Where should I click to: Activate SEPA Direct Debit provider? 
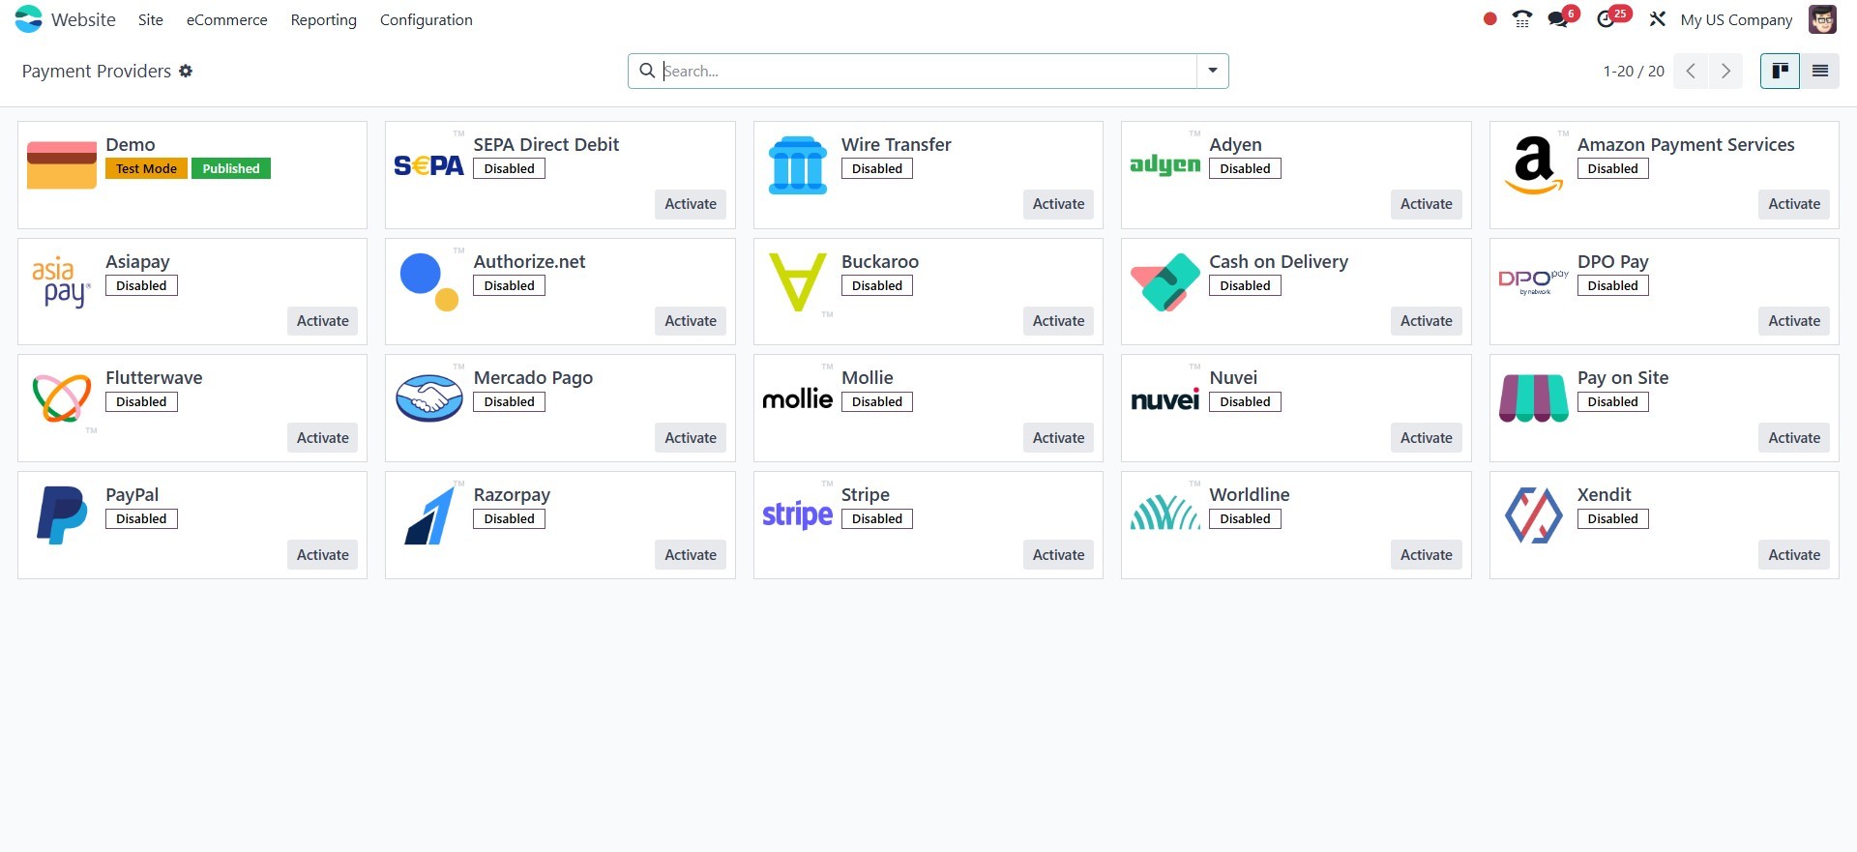pos(691,204)
